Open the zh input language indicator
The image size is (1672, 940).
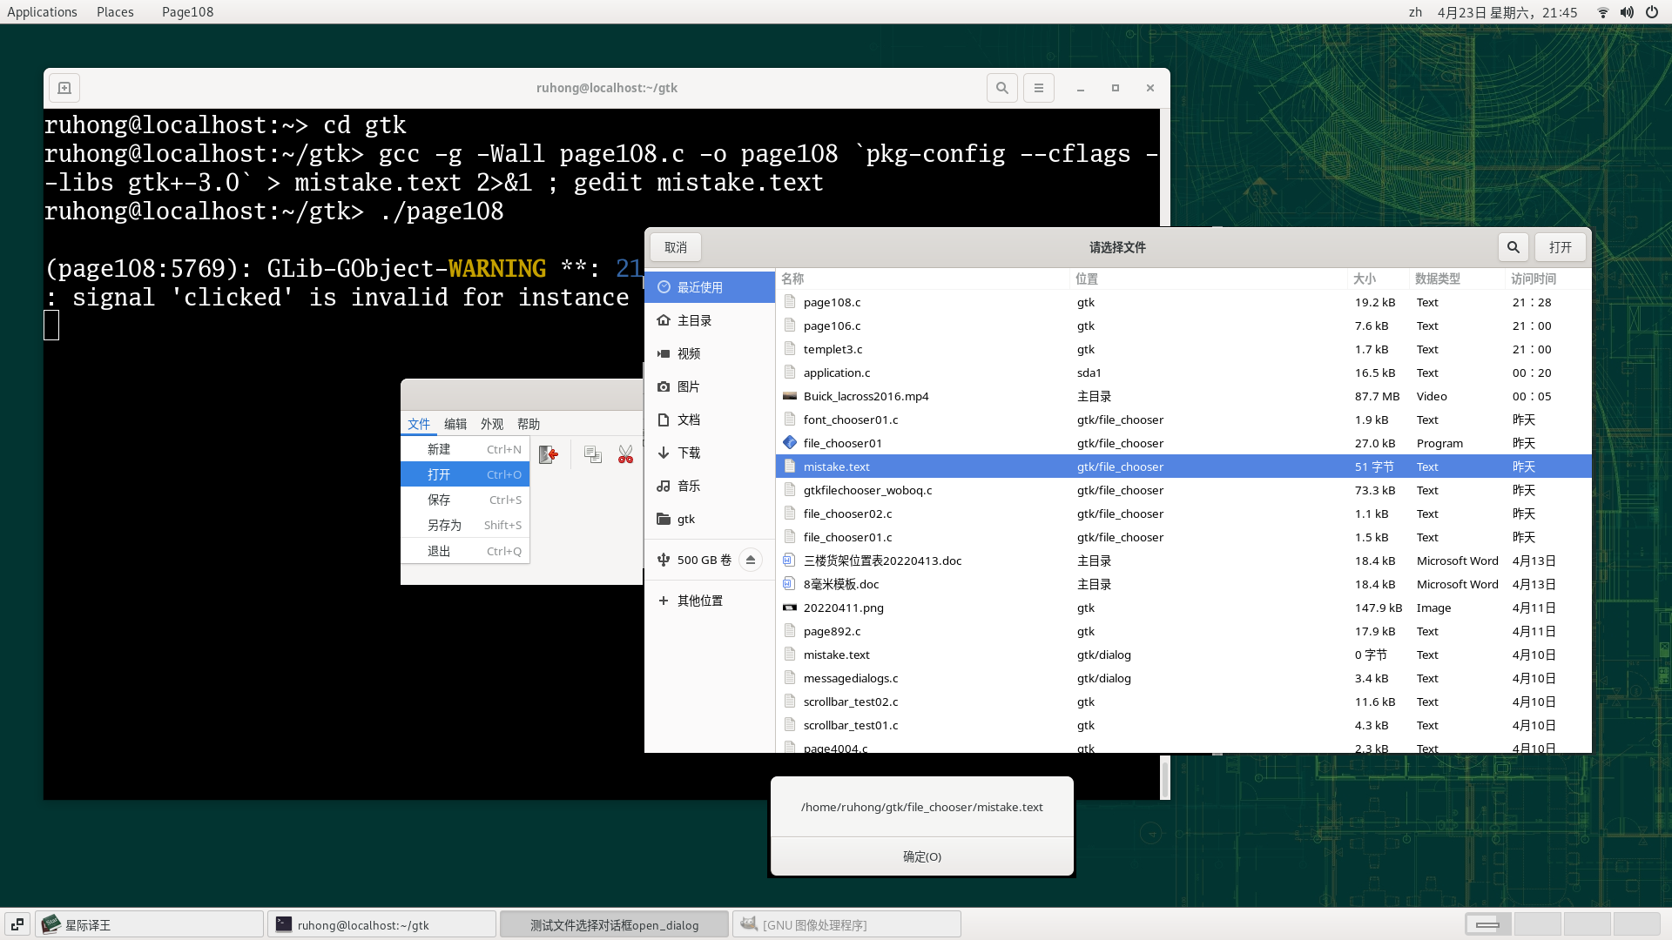1415,12
